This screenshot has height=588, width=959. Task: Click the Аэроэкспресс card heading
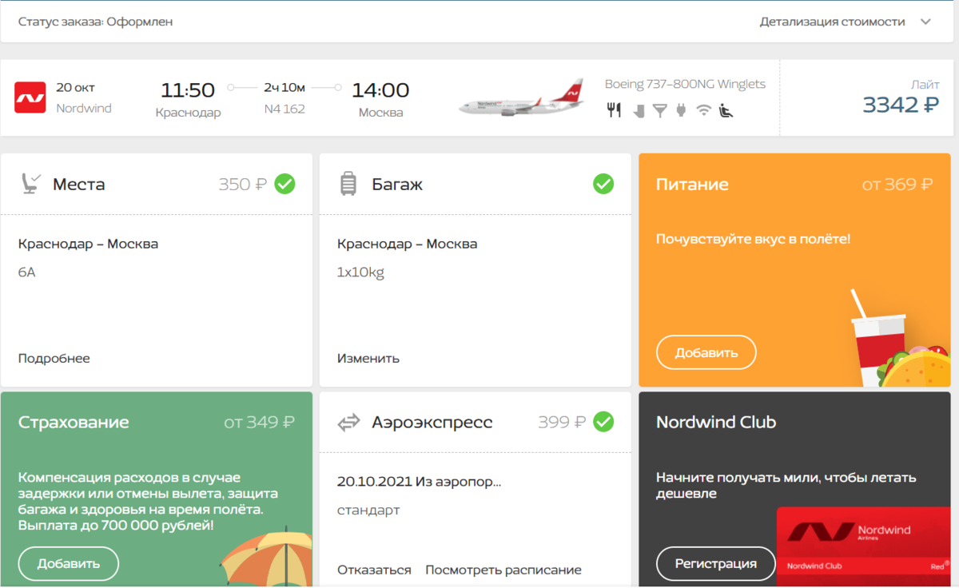pos(432,422)
